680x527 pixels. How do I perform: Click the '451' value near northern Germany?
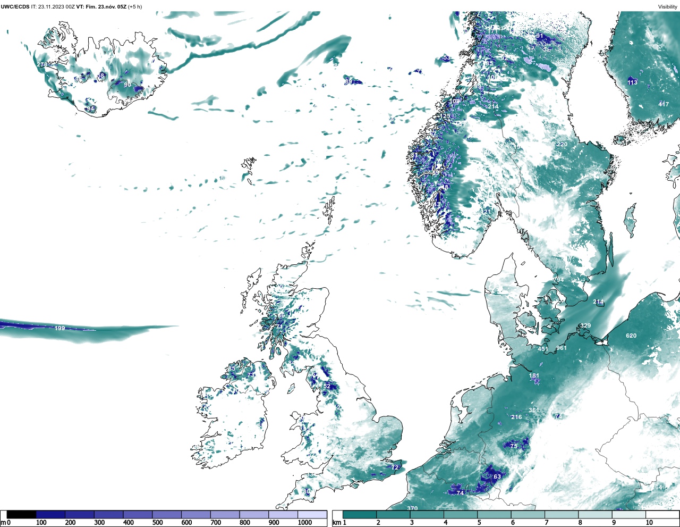click(543, 349)
